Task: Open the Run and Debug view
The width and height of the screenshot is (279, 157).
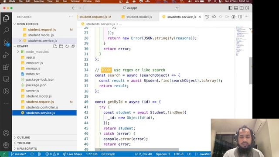Action: (x=6, y=55)
